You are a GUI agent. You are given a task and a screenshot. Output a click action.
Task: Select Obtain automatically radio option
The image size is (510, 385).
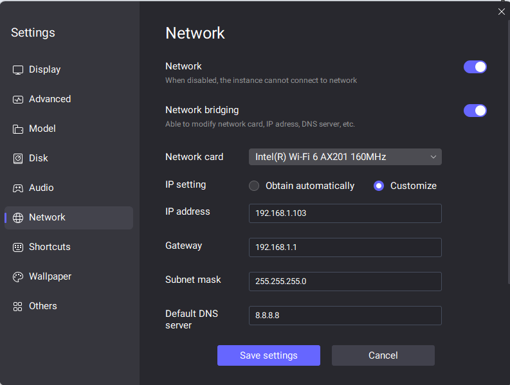tap(254, 186)
